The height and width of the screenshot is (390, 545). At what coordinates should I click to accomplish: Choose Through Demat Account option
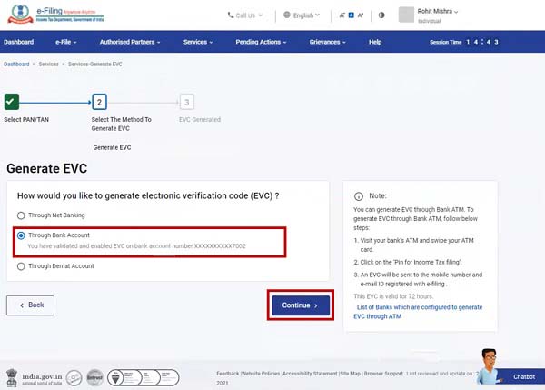(21, 266)
